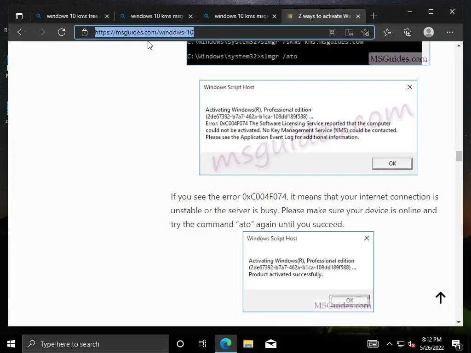The width and height of the screenshot is (471, 353).
Task: Click the msguides.com URL in address bar
Action: click(144, 32)
